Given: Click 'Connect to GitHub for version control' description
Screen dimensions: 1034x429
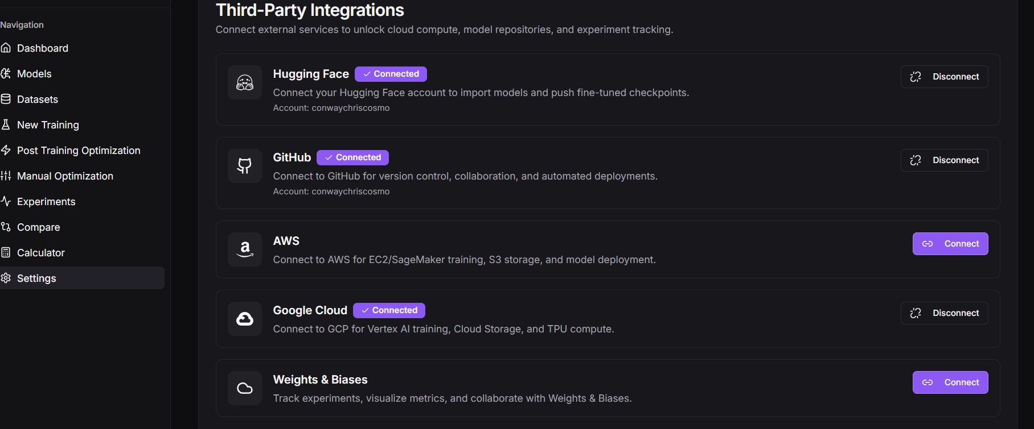Looking at the screenshot, I should coord(465,176).
